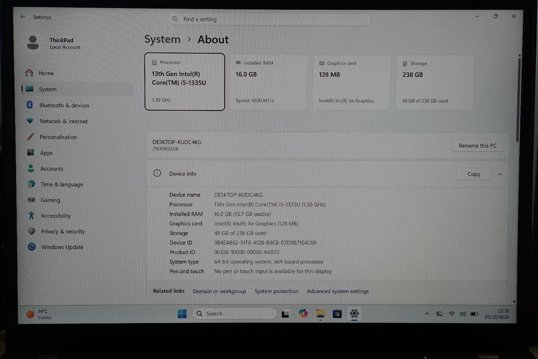Click the Device ID value text
The image size is (538, 359).
pyautogui.click(x=265, y=243)
